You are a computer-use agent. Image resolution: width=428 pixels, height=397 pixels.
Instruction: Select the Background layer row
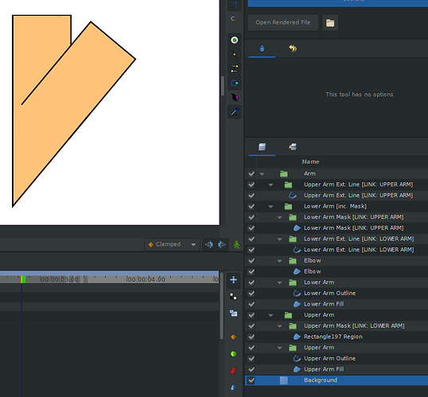pos(337,380)
